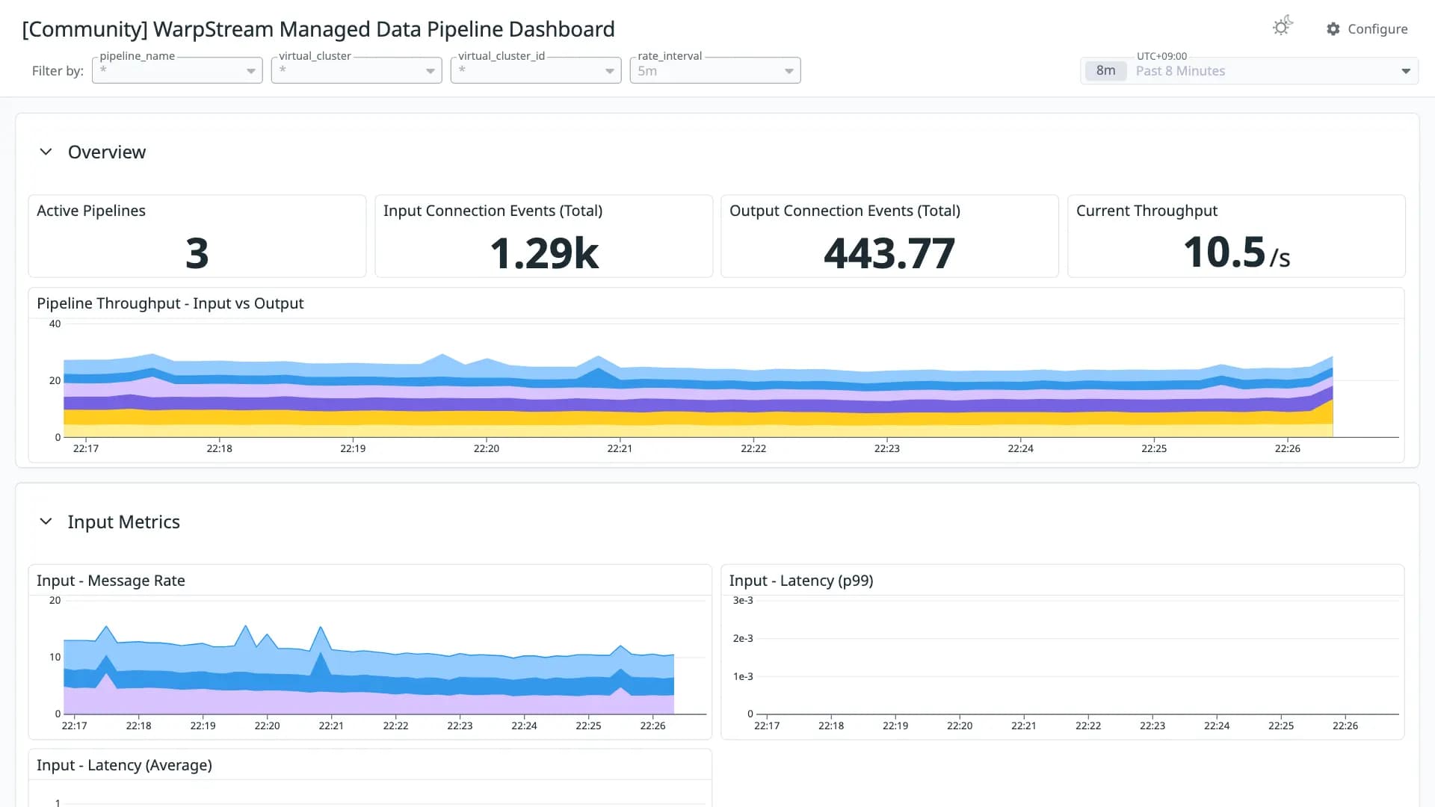Collapse the Input Metrics section chevron
Image resolution: width=1435 pixels, height=807 pixels.
pyautogui.click(x=46, y=522)
